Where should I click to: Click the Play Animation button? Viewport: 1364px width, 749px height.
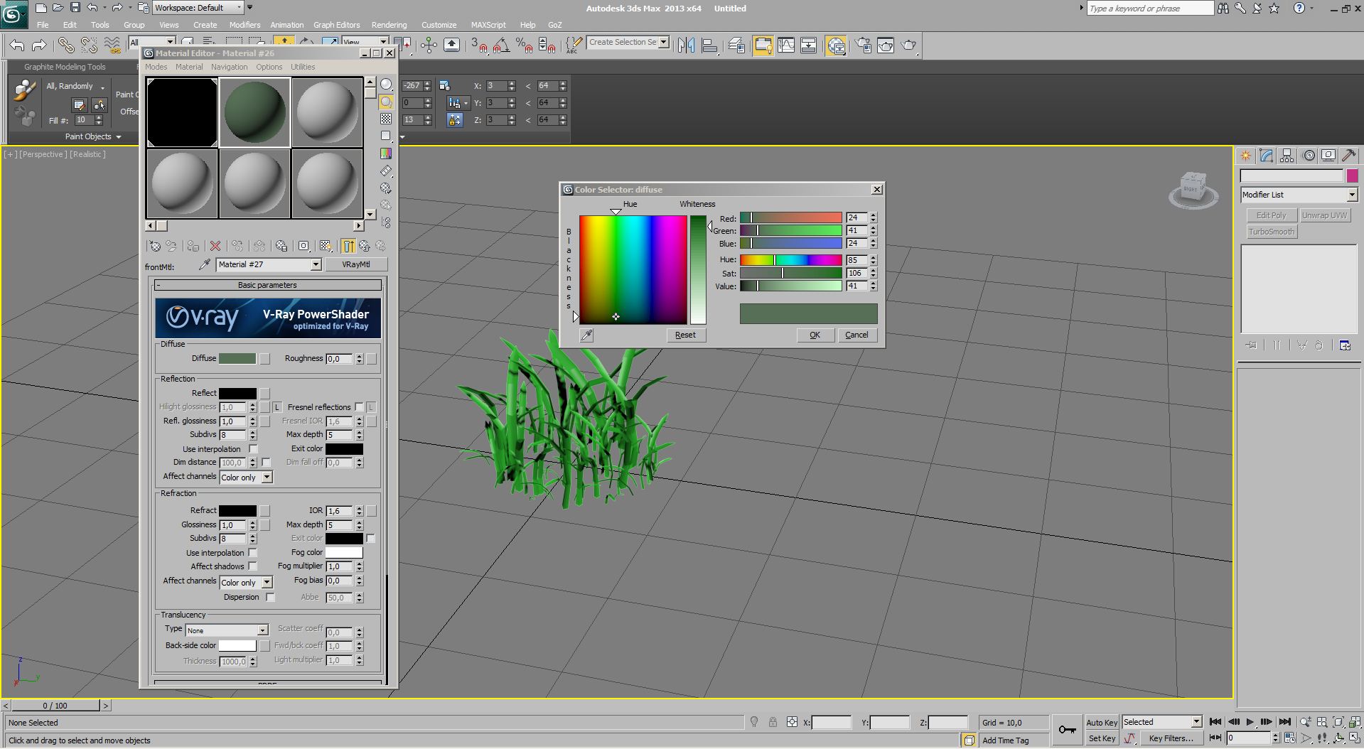tap(1250, 722)
